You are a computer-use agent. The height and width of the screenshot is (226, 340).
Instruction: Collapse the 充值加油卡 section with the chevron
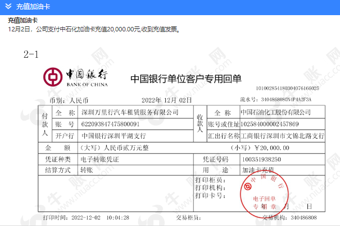click(x=8, y=6)
